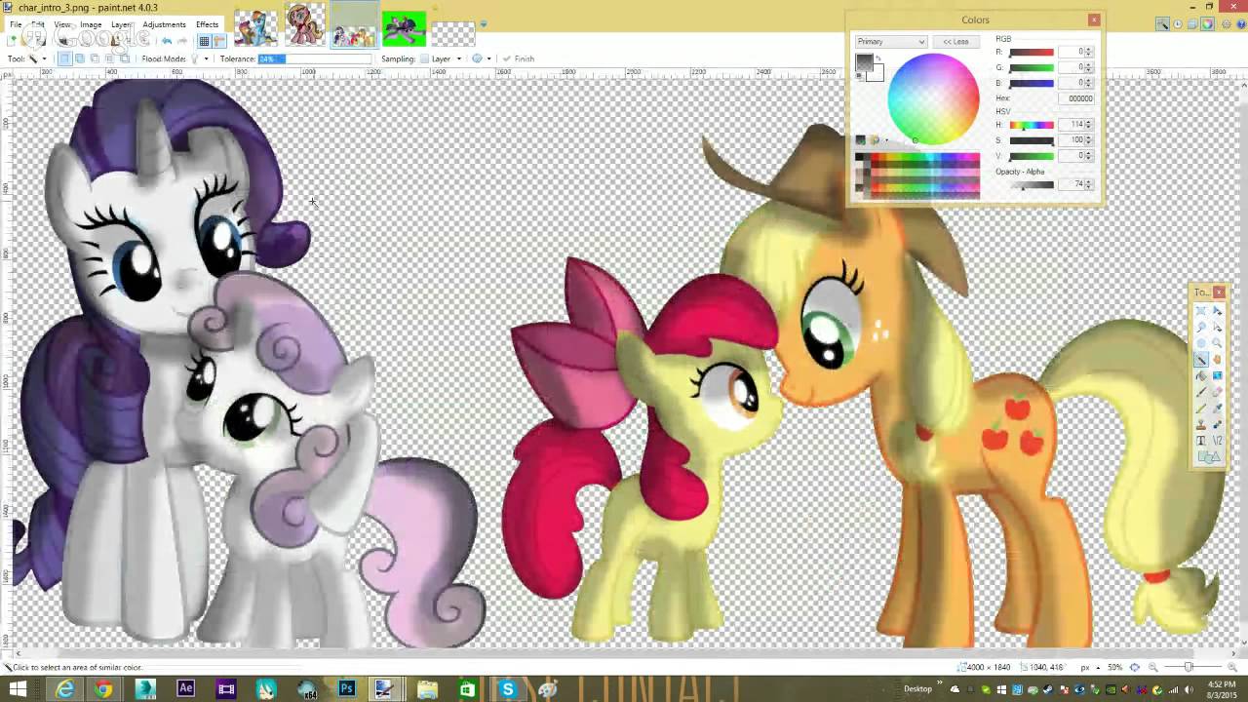Toggle the rulers icon

[219, 41]
